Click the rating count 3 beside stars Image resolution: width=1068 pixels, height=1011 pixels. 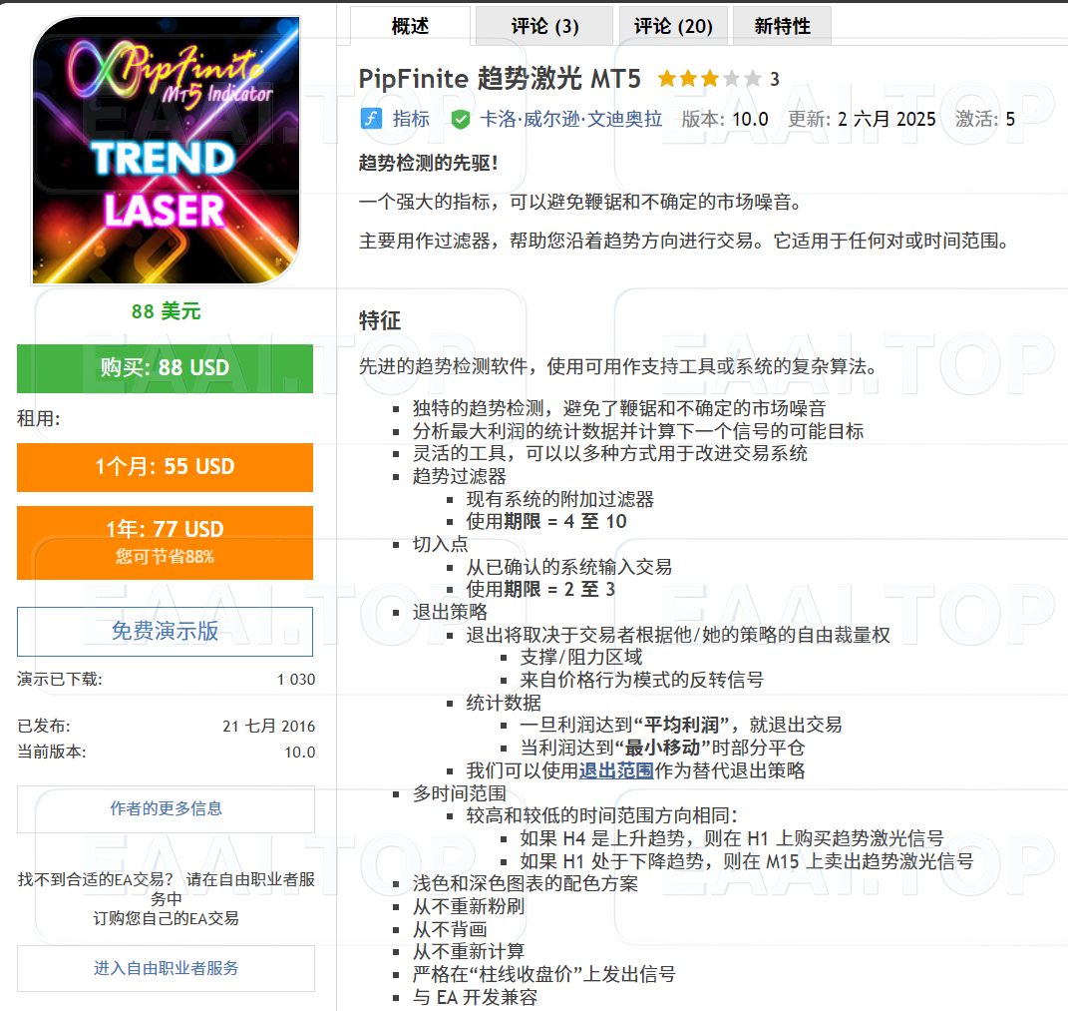pos(775,80)
